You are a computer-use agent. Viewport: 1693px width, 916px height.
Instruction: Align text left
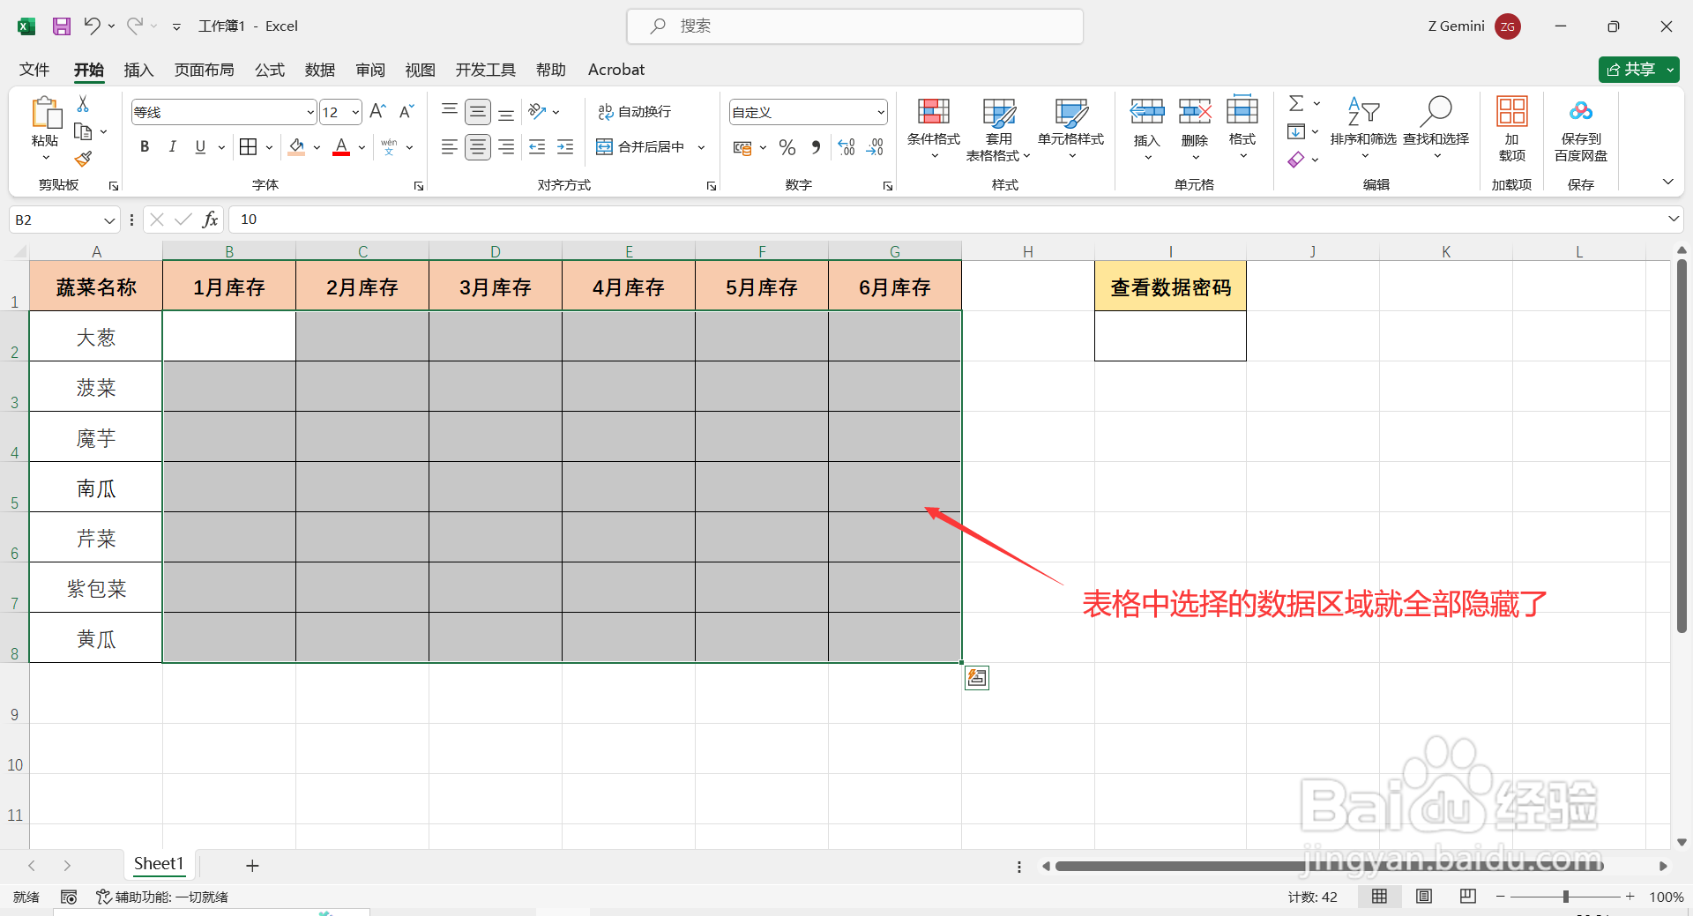(x=450, y=147)
